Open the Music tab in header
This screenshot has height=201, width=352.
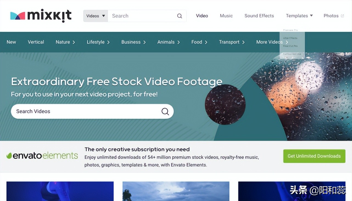tap(226, 16)
